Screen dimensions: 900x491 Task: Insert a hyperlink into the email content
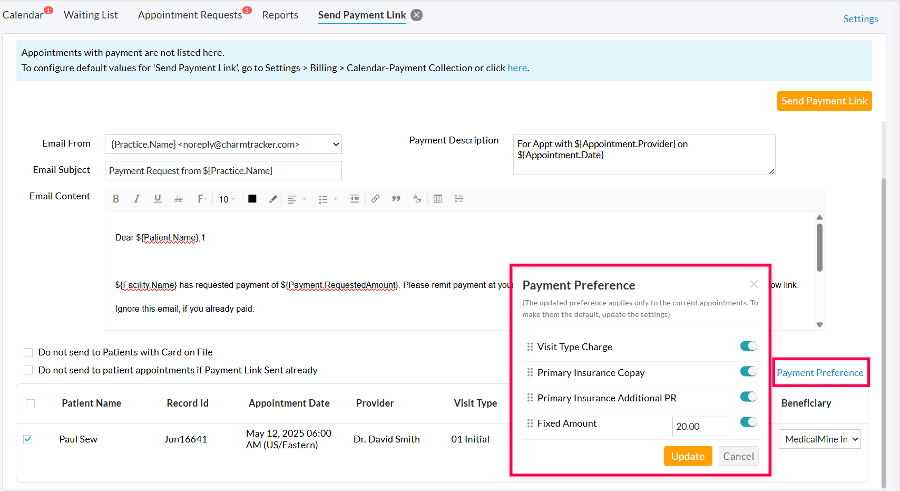point(375,199)
